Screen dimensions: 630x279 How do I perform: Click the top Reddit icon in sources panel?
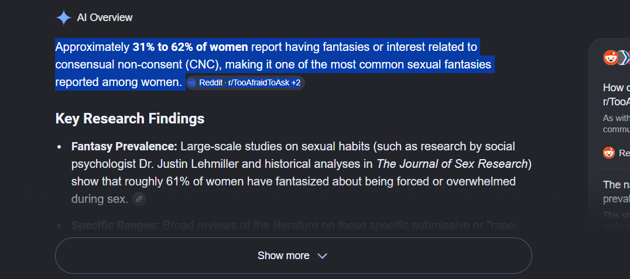pyautogui.click(x=610, y=58)
